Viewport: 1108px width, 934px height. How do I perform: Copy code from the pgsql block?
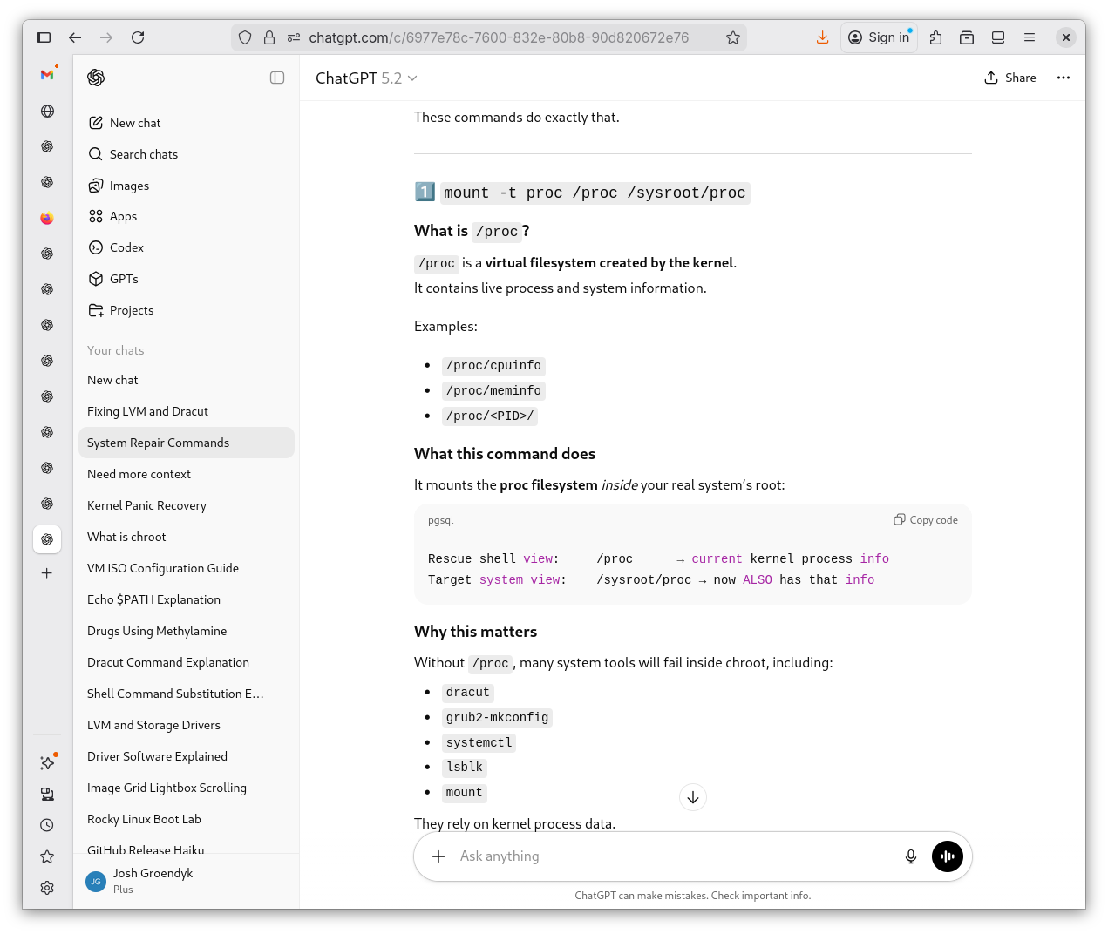coord(926,520)
